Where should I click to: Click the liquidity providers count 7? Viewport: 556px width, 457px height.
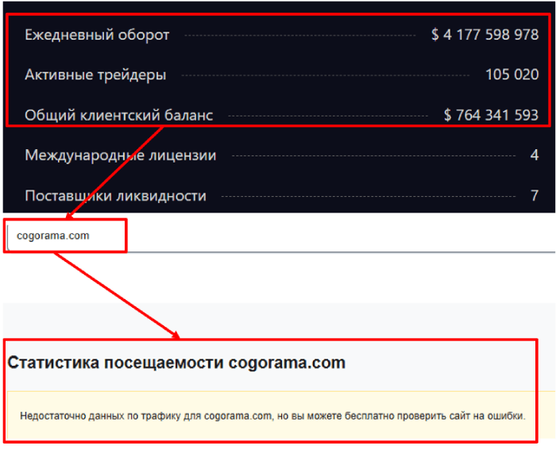[535, 195]
